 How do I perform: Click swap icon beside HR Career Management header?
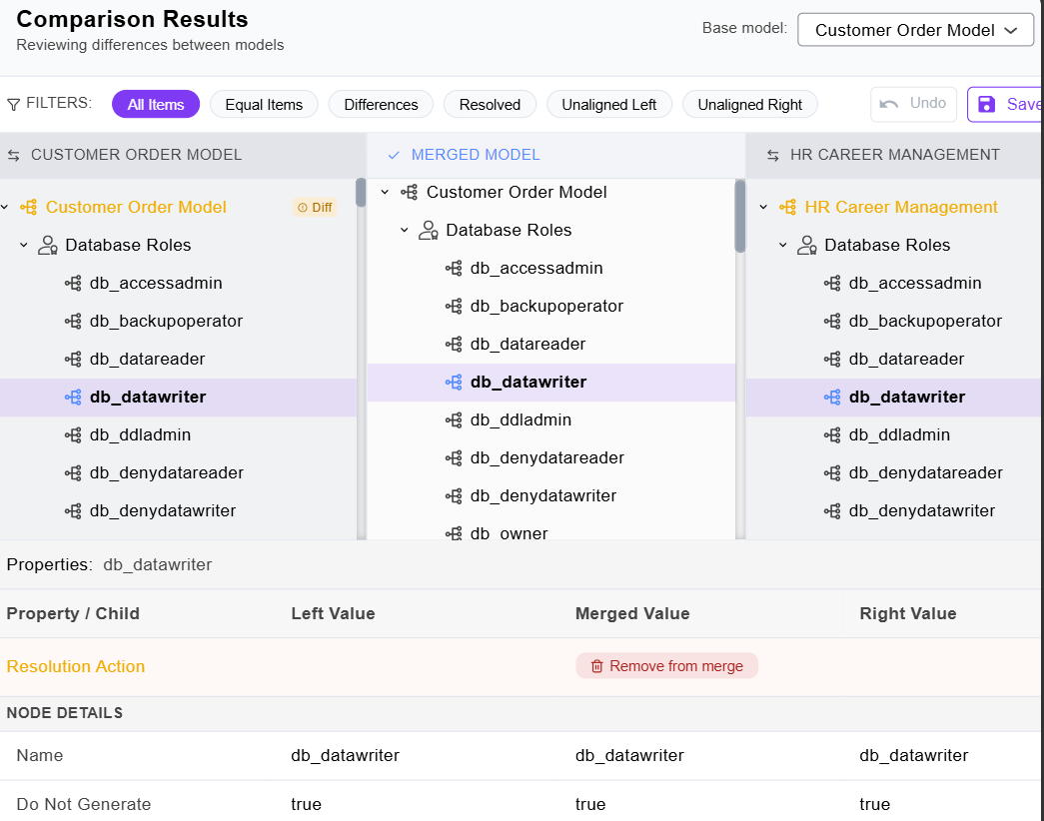[773, 155]
